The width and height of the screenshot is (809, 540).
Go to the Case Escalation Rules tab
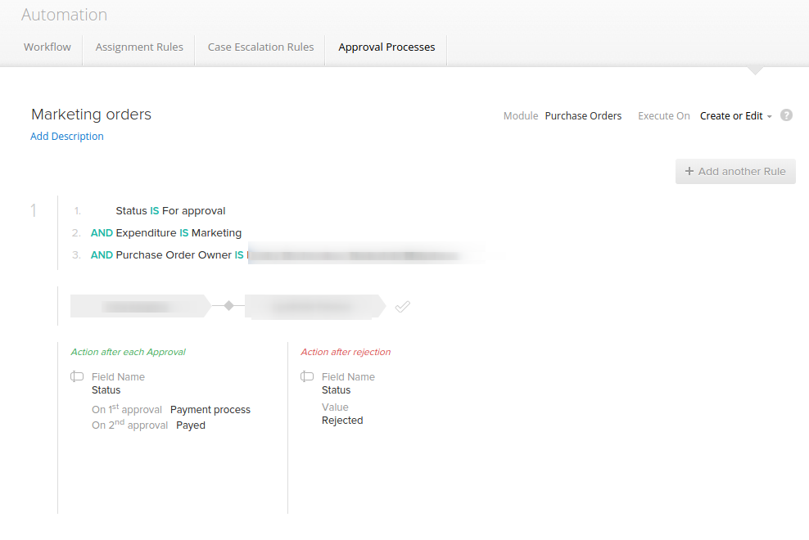[260, 47]
